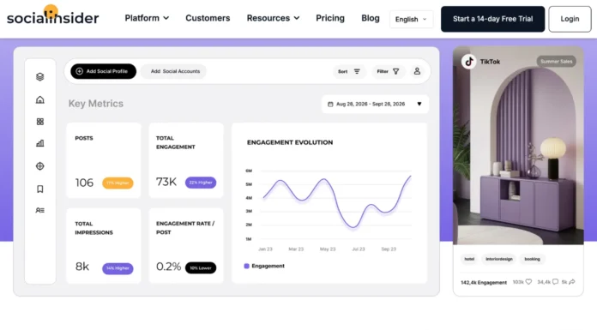
Task: Select the hotel hashtag chip
Action: click(x=469, y=259)
